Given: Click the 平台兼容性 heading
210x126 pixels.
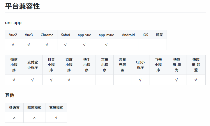Looking at the screenshot, I should pyautogui.click(x=22, y=6).
